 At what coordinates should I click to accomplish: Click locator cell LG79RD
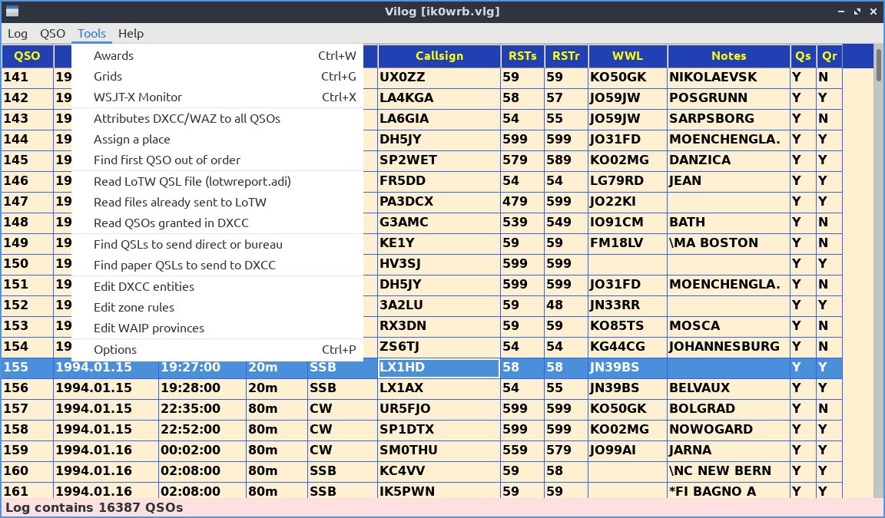click(628, 181)
